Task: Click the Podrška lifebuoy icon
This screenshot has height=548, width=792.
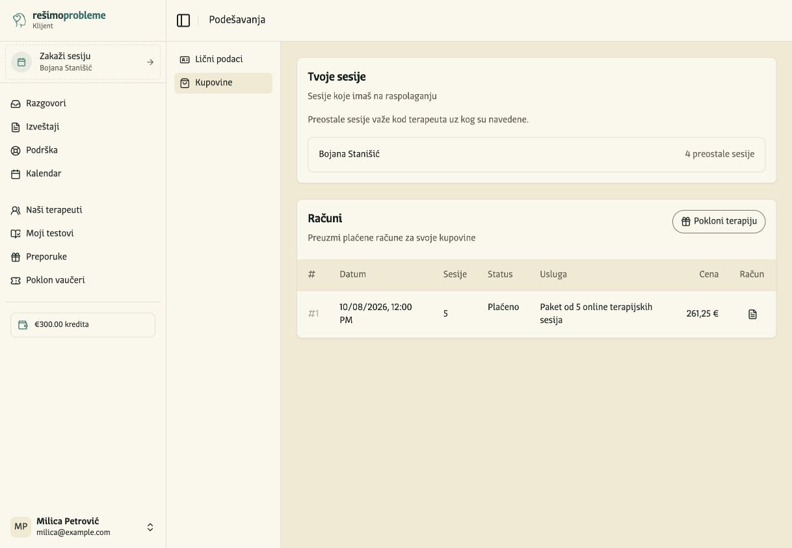Action: click(x=16, y=150)
